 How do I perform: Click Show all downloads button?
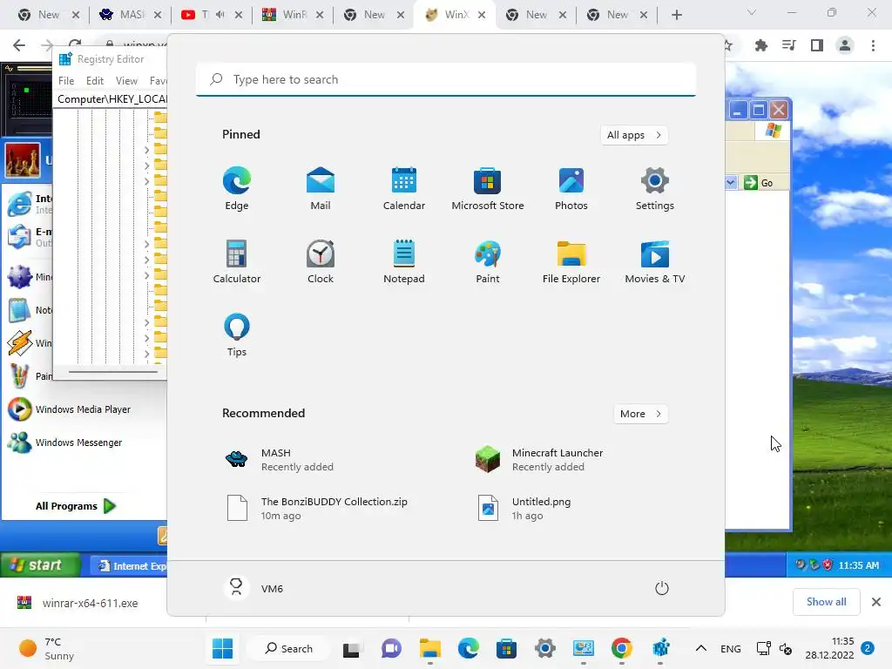coord(826,602)
